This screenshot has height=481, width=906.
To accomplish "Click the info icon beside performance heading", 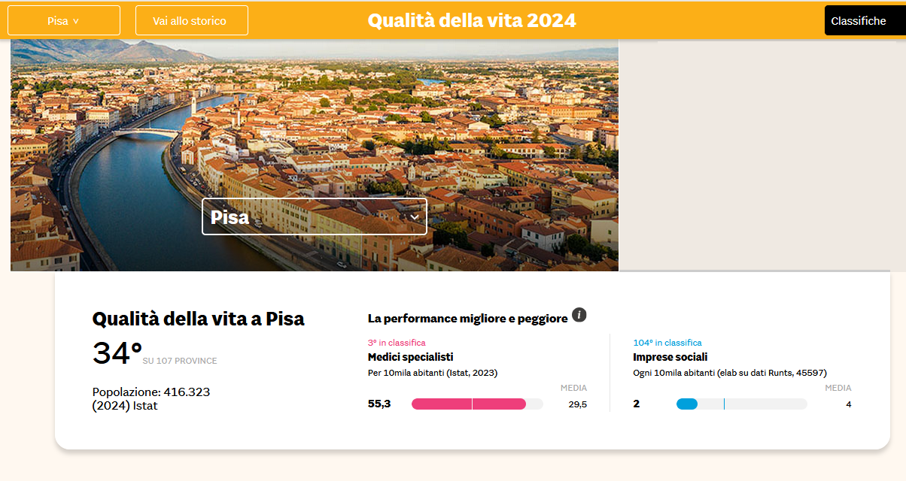I will pos(579,315).
